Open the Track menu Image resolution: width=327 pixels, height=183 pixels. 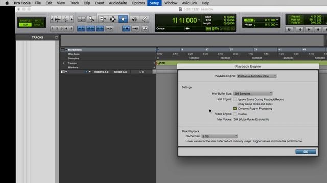(74, 3)
